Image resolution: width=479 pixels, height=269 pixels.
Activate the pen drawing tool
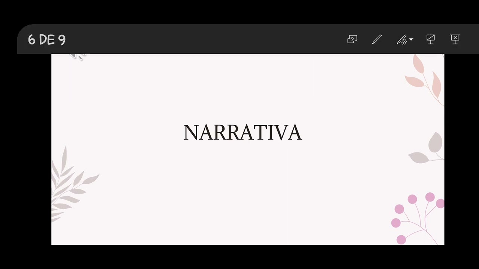(x=377, y=39)
